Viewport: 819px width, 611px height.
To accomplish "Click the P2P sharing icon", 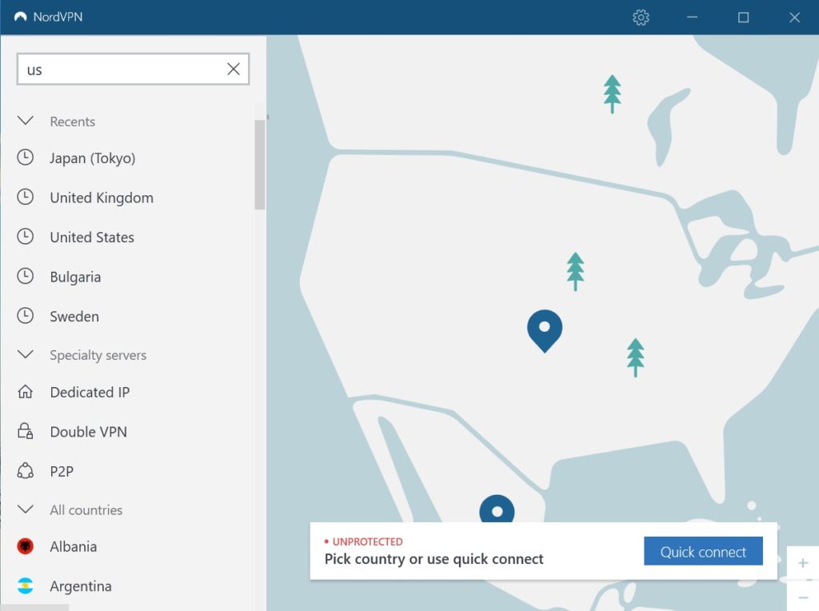I will pyautogui.click(x=25, y=471).
